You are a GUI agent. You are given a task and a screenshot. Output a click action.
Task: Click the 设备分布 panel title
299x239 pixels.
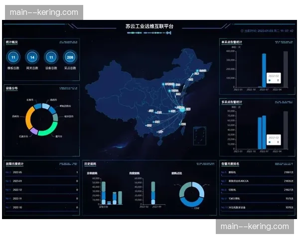tap(11, 88)
